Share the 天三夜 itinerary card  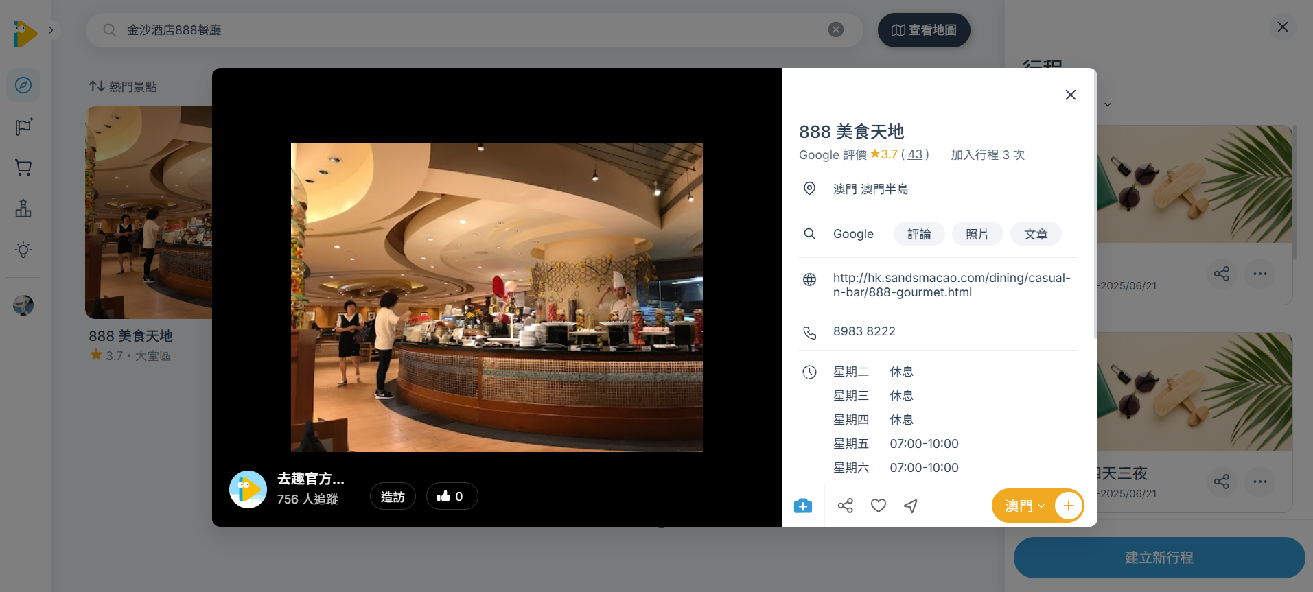click(x=1222, y=482)
